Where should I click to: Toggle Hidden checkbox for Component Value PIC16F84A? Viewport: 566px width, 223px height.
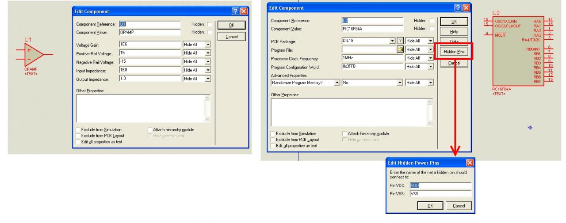(432, 29)
